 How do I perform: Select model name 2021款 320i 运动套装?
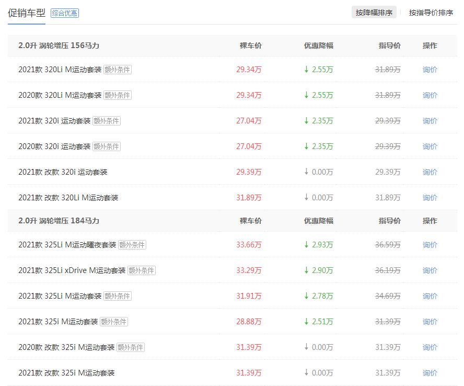pos(54,121)
